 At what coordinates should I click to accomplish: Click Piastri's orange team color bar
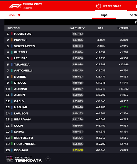point(12,40)
